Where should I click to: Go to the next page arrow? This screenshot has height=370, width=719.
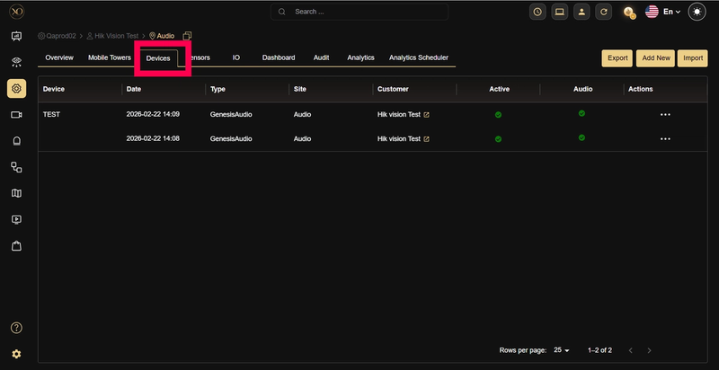click(x=649, y=350)
